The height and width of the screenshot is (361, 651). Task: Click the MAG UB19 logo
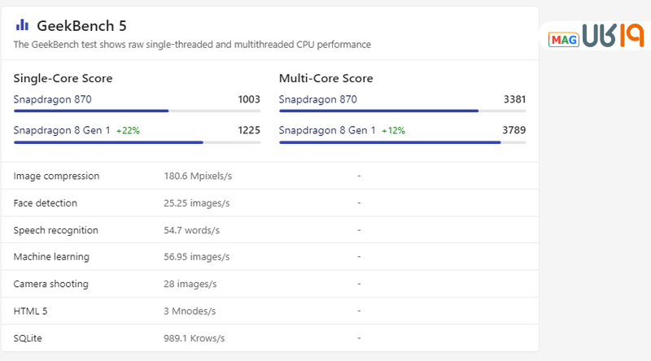596,37
